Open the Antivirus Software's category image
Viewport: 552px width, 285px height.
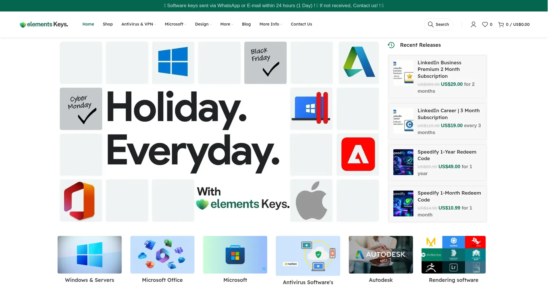point(308,256)
